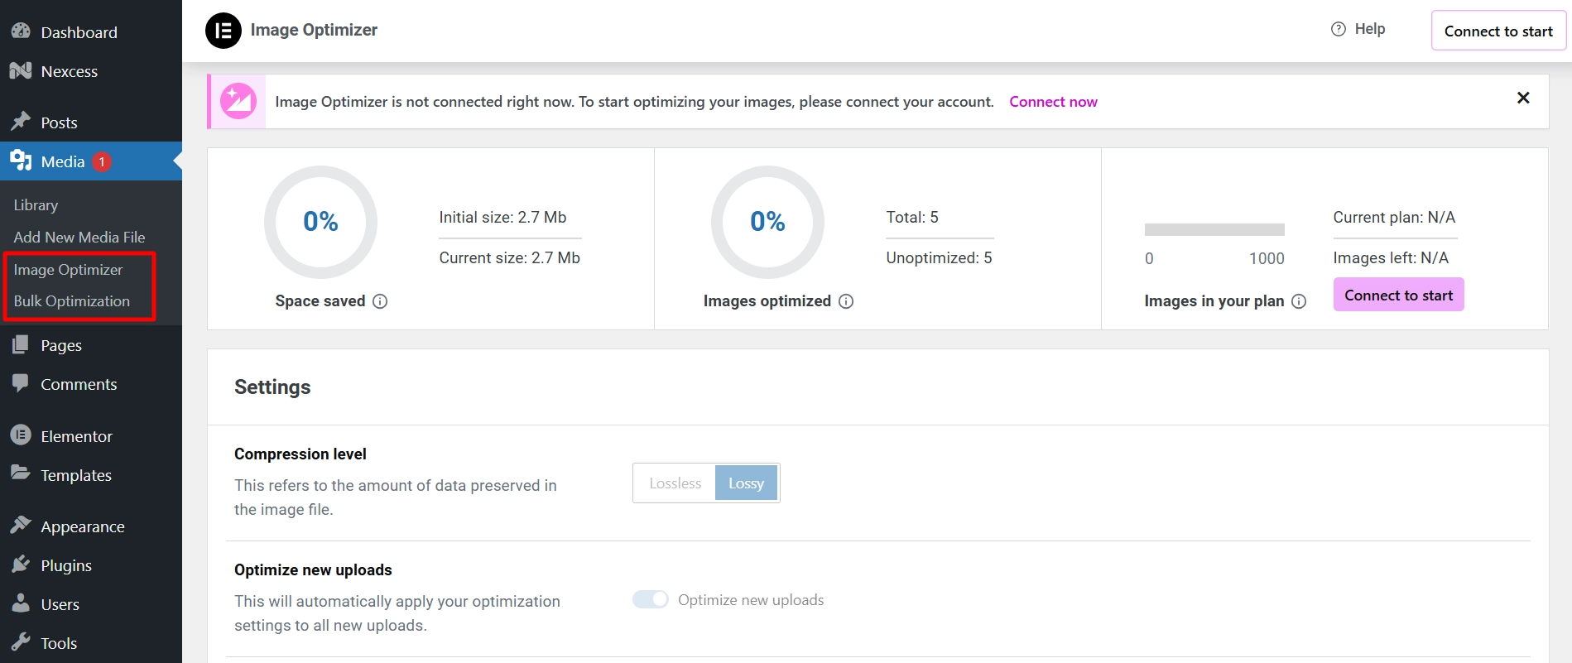Click the Elementor circle icon in the sidebar
Screen dimensions: 1572x663
[x=21, y=435]
